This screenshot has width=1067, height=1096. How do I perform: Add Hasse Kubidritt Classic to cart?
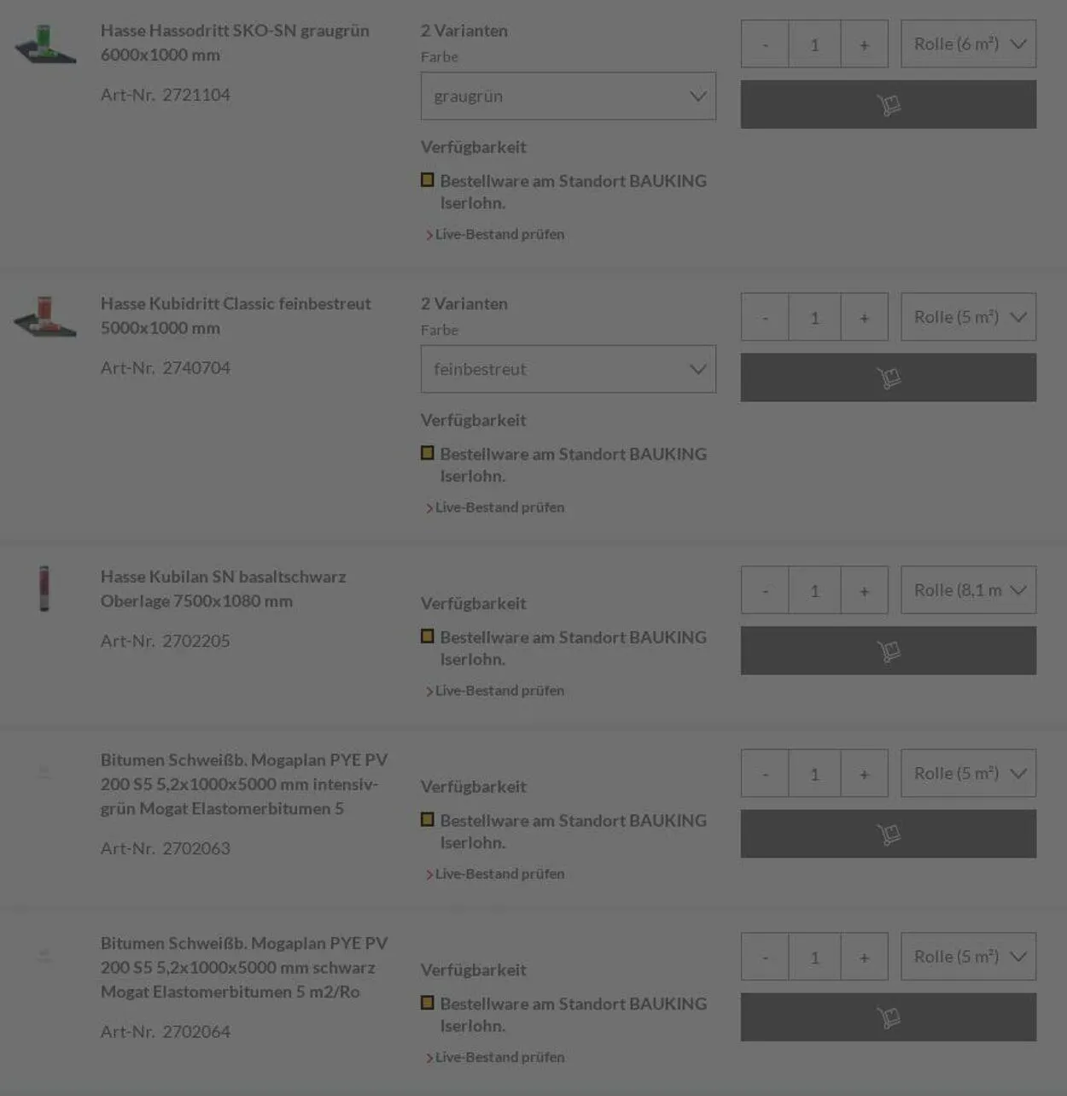point(888,378)
